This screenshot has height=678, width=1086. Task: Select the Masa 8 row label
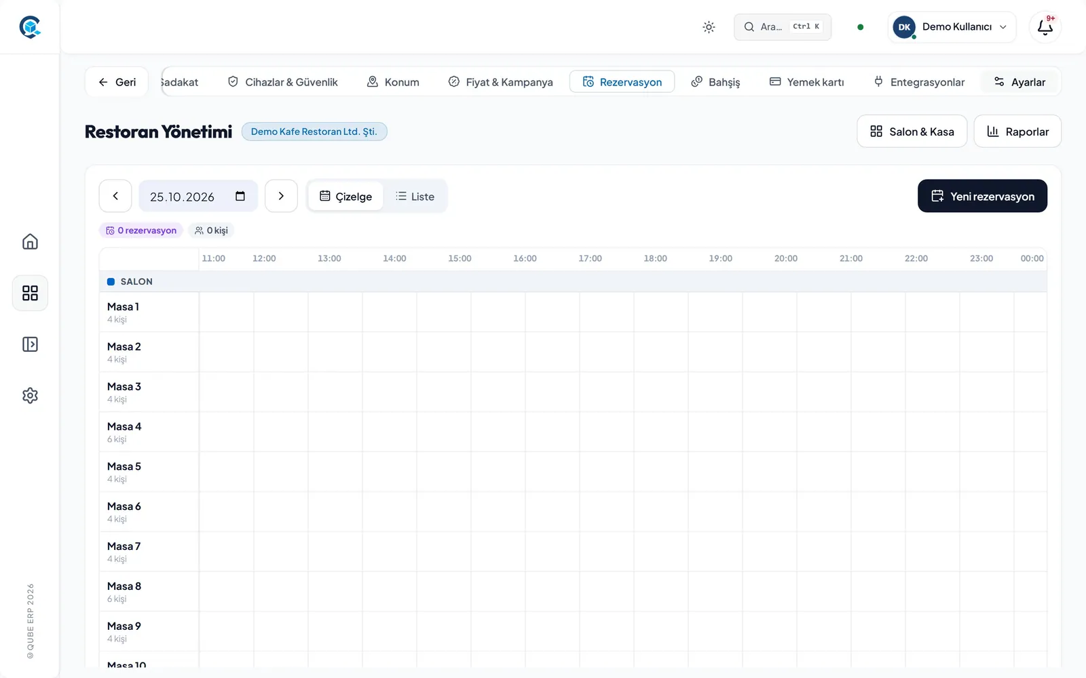(x=149, y=592)
